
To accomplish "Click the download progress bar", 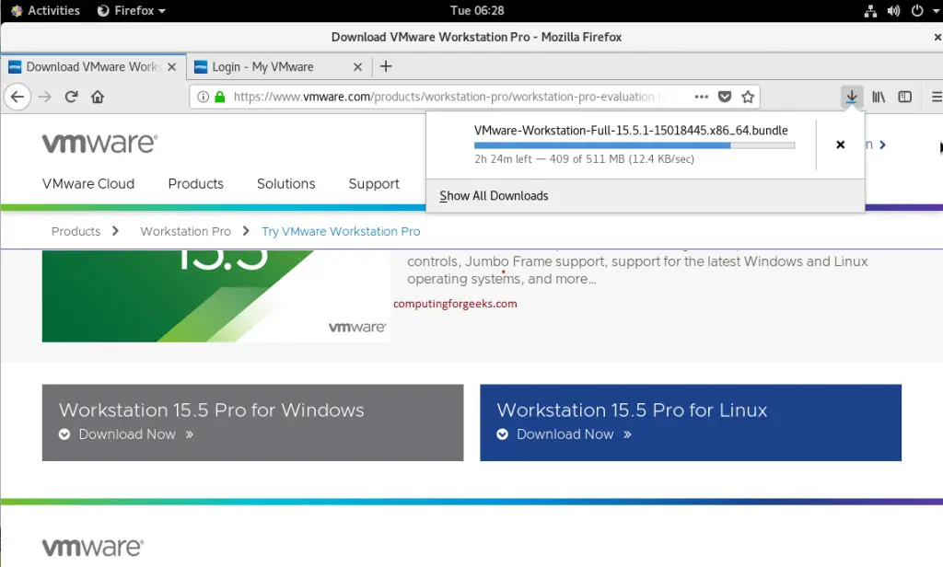I will pos(634,145).
